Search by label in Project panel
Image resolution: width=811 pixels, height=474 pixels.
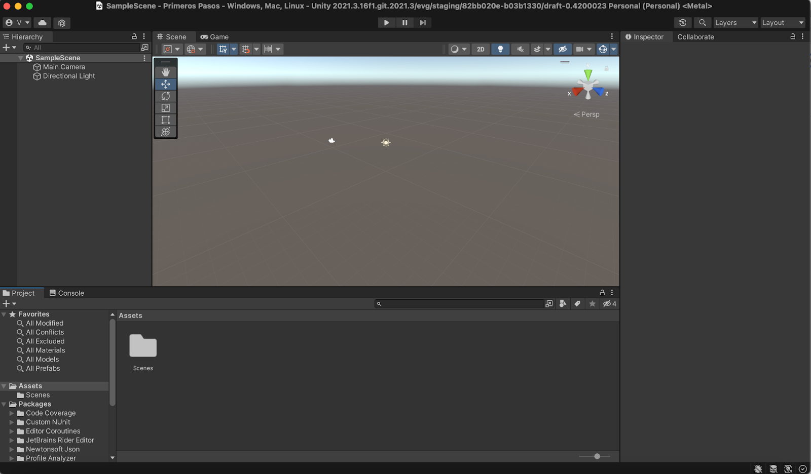tap(577, 304)
